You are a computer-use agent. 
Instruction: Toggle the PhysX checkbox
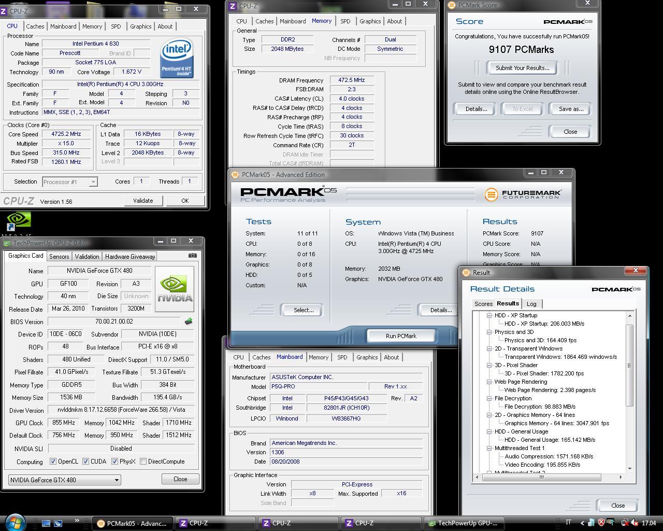[114, 462]
